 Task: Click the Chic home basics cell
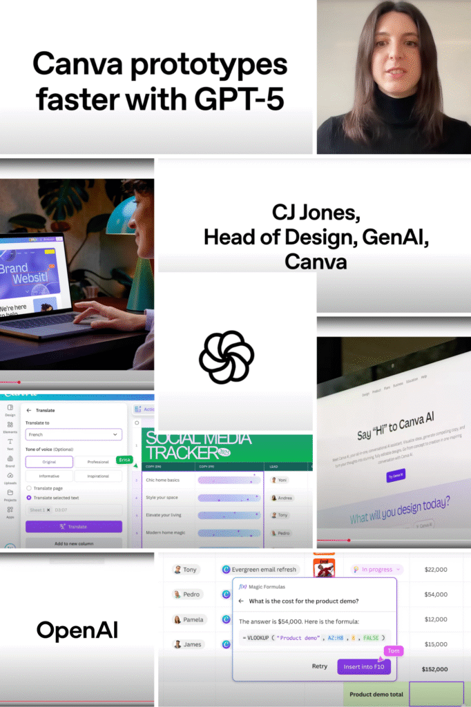[169, 481]
